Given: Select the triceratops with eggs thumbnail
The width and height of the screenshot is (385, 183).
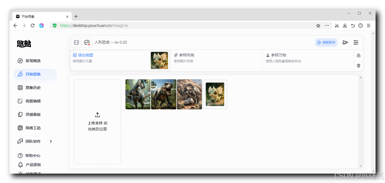Looking at the screenshot, I should 189,94.
